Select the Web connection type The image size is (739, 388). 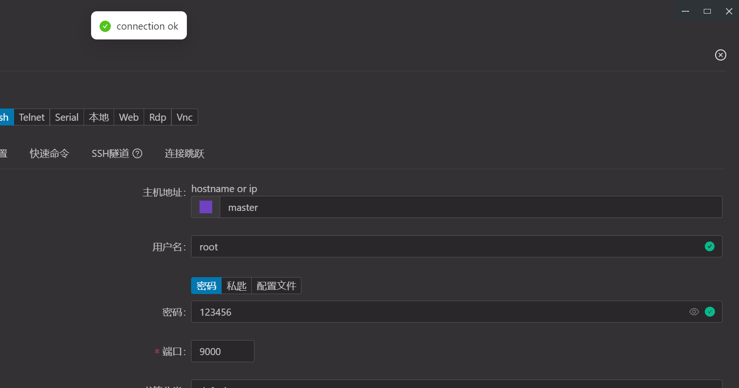click(x=129, y=117)
